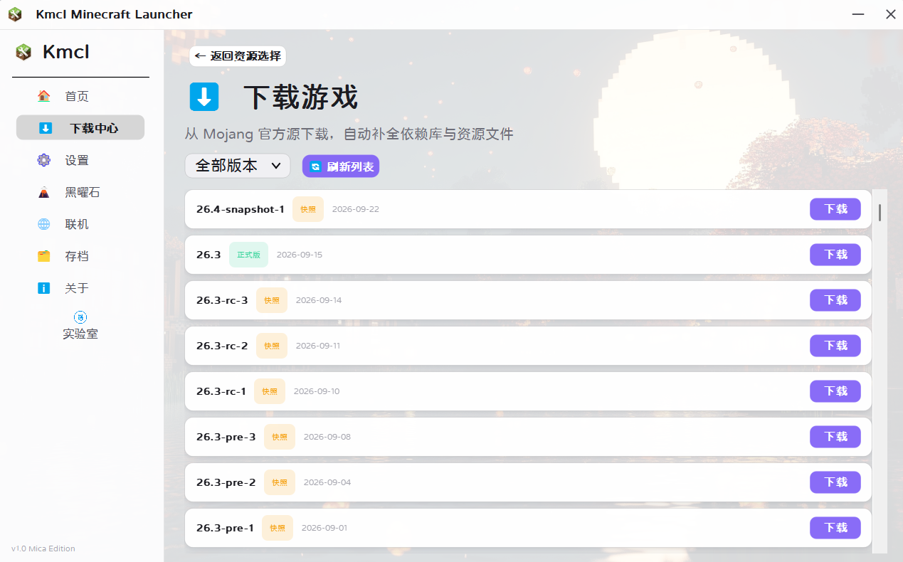Click the date 2026-09-01
This screenshot has width=903, height=562.
coord(324,528)
